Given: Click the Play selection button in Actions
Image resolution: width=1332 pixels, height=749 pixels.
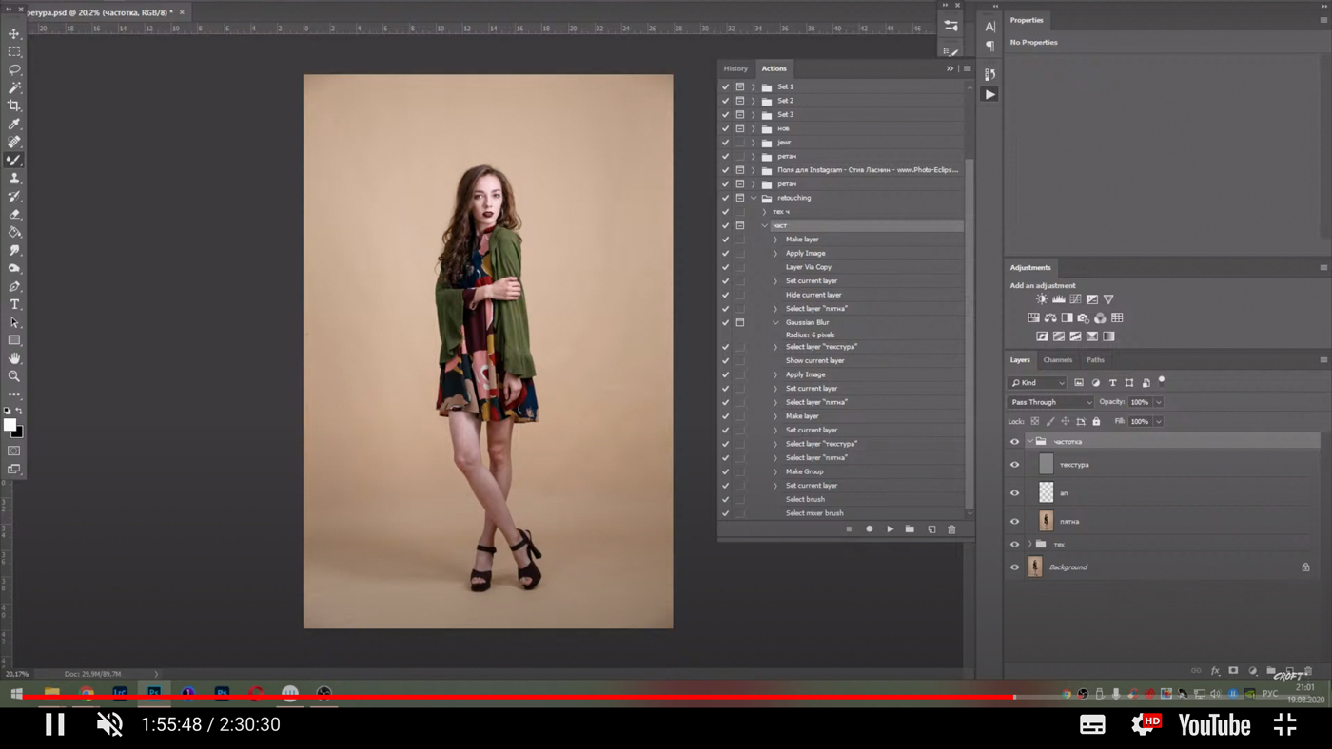Looking at the screenshot, I should pos(890,529).
